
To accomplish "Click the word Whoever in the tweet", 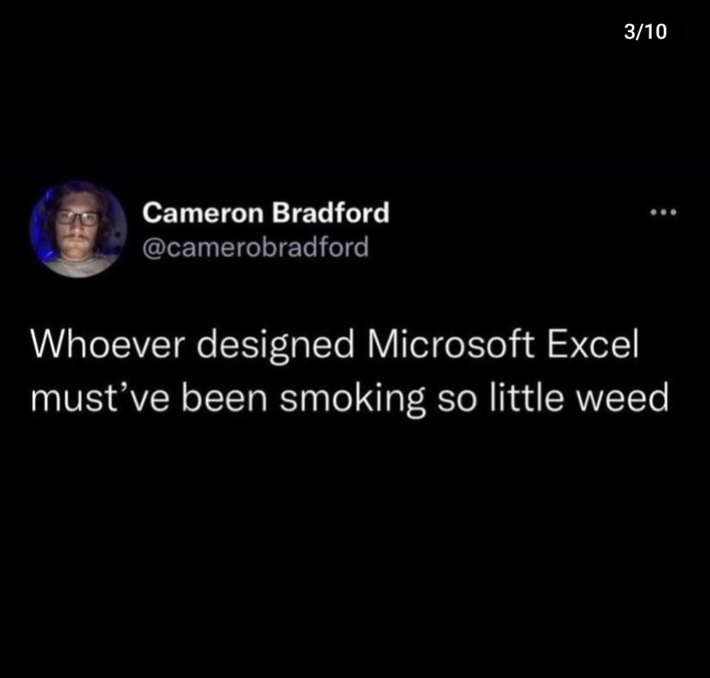I will click(108, 344).
